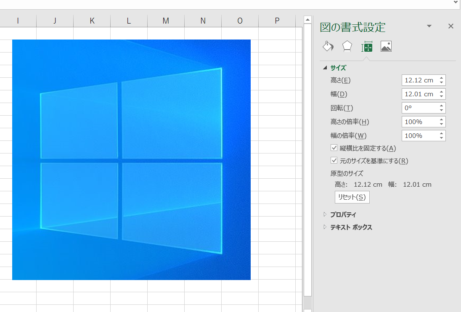Open the task pane options dropdown arrow

point(429,26)
